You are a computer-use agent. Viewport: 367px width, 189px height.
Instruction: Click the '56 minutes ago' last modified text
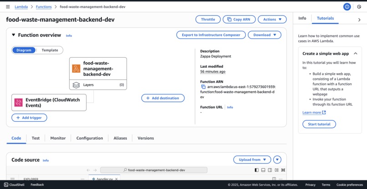click(213, 71)
